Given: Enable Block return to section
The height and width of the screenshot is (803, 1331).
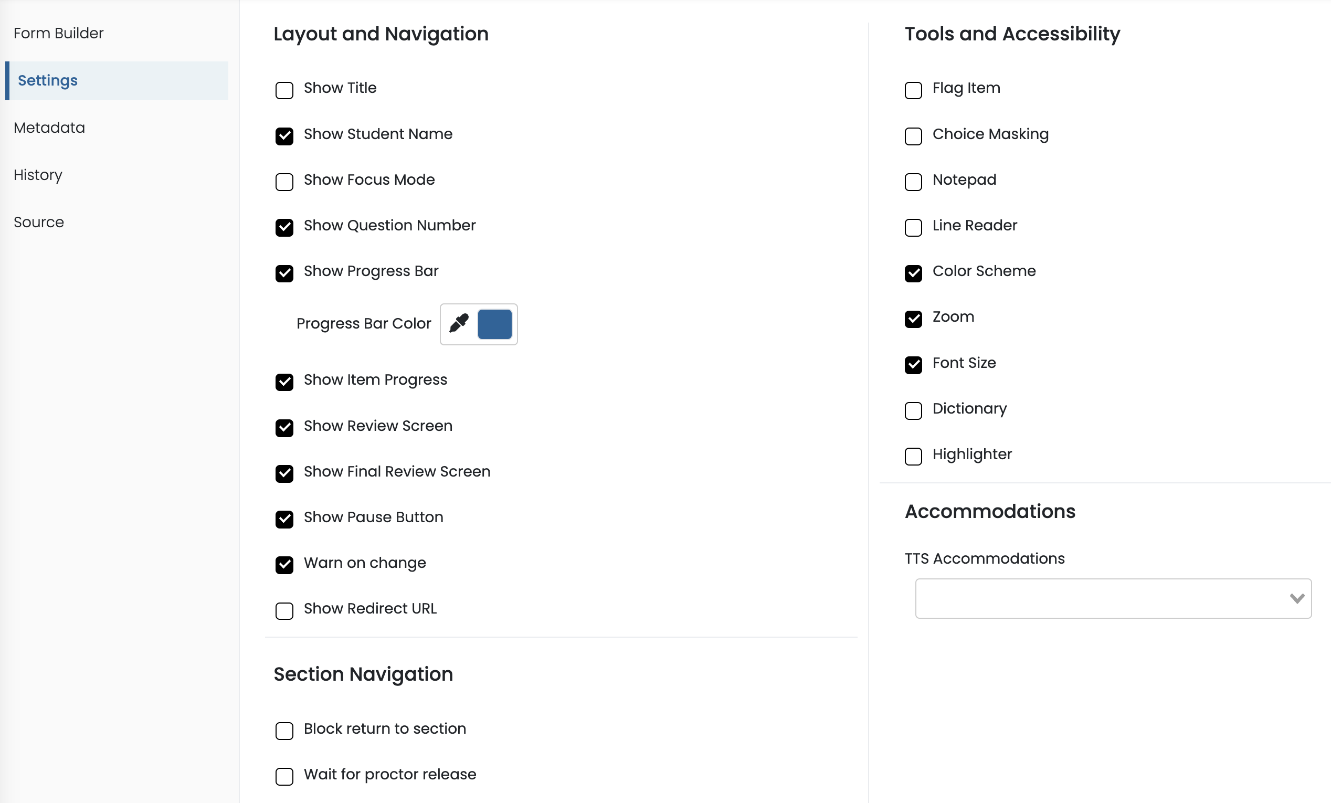Looking at the screenshot, I should (x=284, y=731).
